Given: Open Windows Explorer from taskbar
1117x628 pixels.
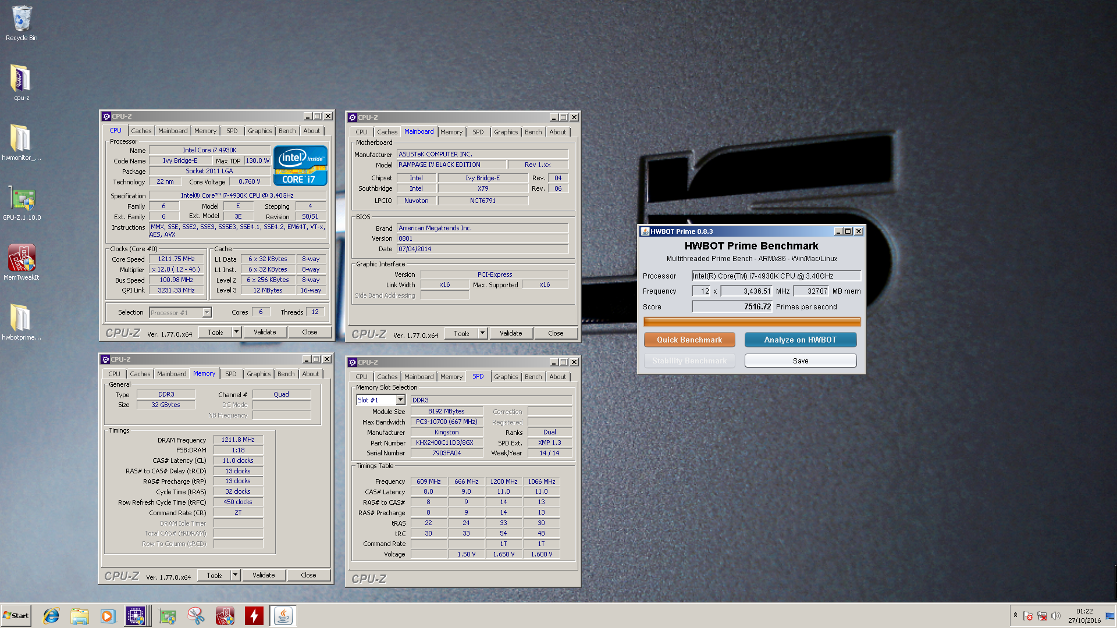Looking at the screenshot, I should click(x=80, y=616).
